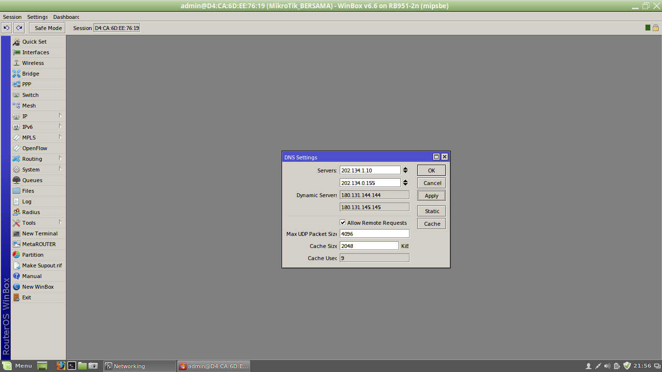
Task: Open the file manager taskbar launcher
Action: [x=82, y=366]
